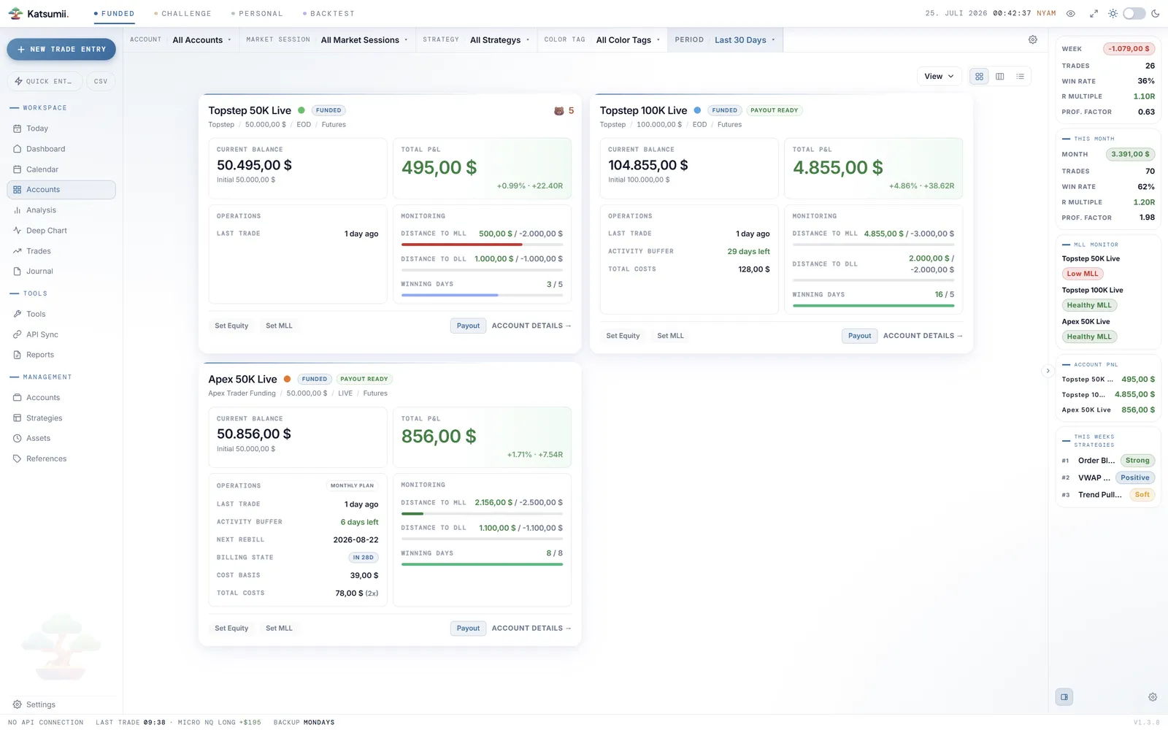Image resolution: width=1168 pixels, height=730 pixels.
Task: Open the Calendar sidebar icon
Action: (x=17, y=169)
